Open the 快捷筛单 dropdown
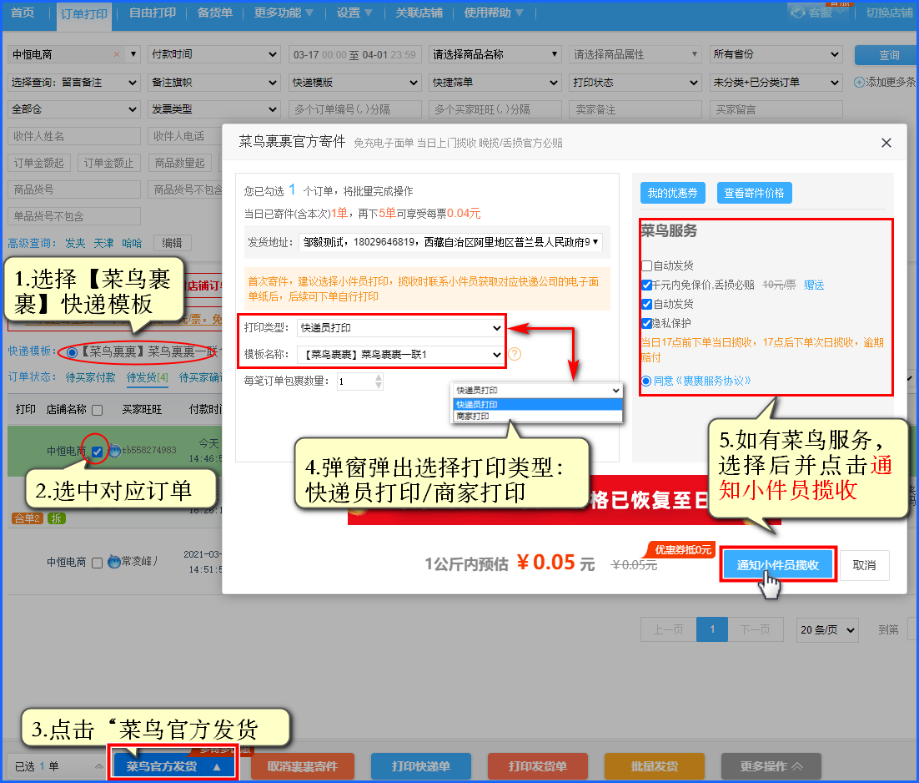Screen dimensions: 919x783 pyautogui.click(x=495, y=83)
